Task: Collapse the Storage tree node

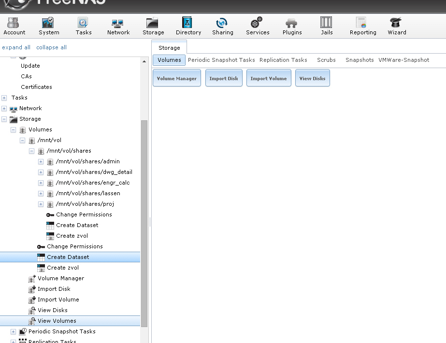Action: 4,119
